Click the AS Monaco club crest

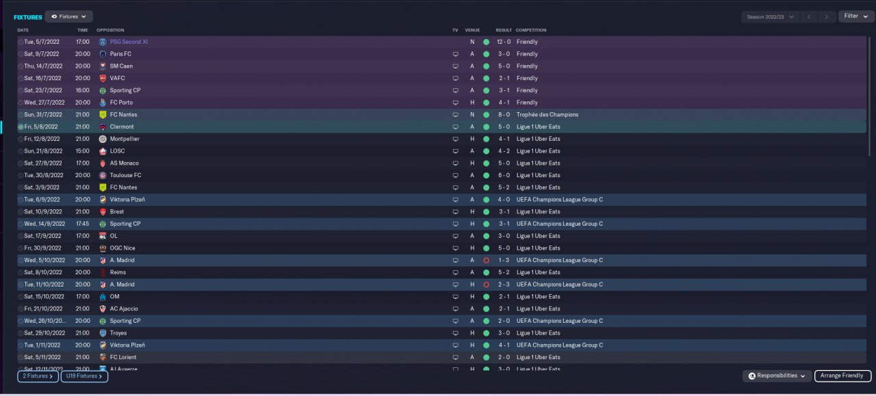pos(103,163)
